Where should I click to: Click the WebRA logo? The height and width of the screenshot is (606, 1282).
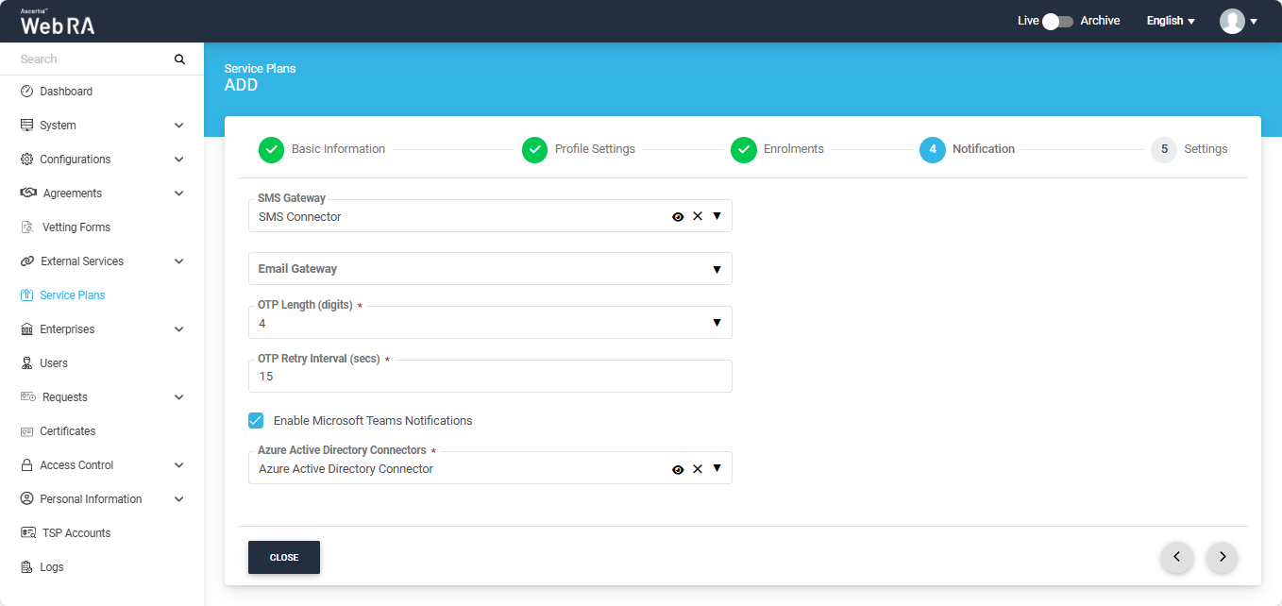click(58, 22)
